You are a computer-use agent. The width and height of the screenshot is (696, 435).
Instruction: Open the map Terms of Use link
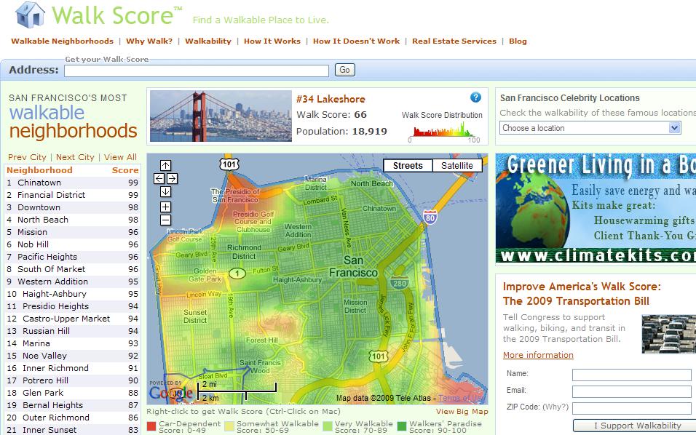[461, 398]
